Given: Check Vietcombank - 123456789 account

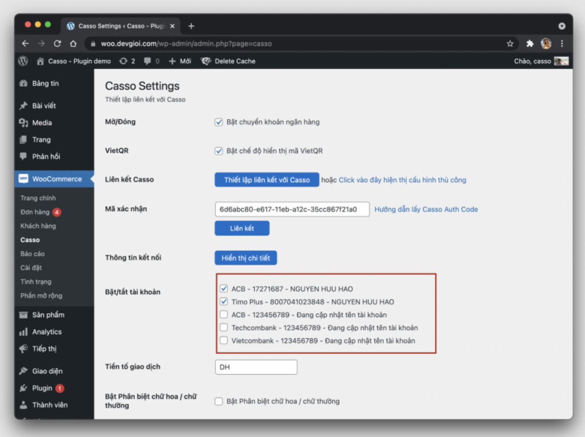Looking at the screenshot, I should 224,340.
